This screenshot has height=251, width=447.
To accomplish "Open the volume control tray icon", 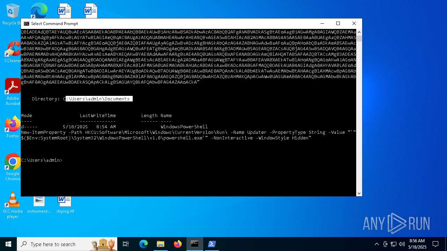I will point(402,244).
